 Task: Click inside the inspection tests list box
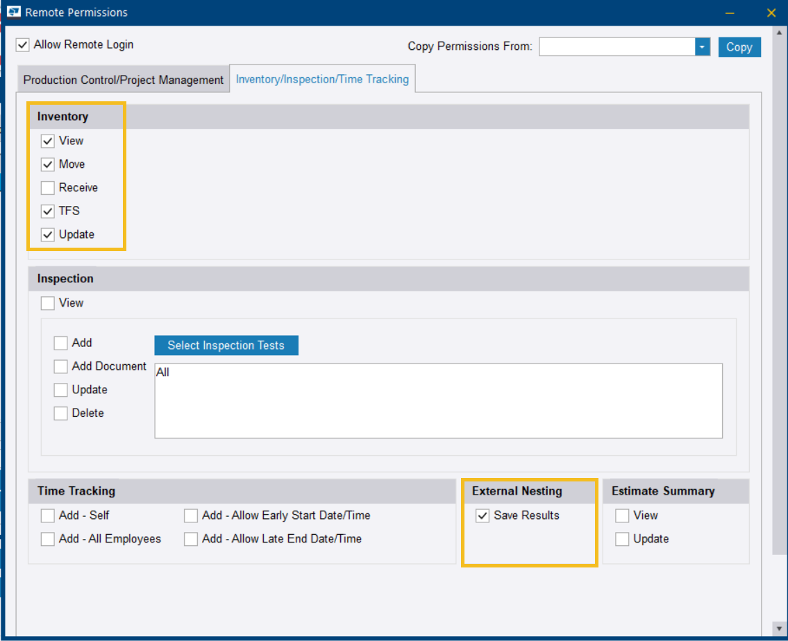437,401
